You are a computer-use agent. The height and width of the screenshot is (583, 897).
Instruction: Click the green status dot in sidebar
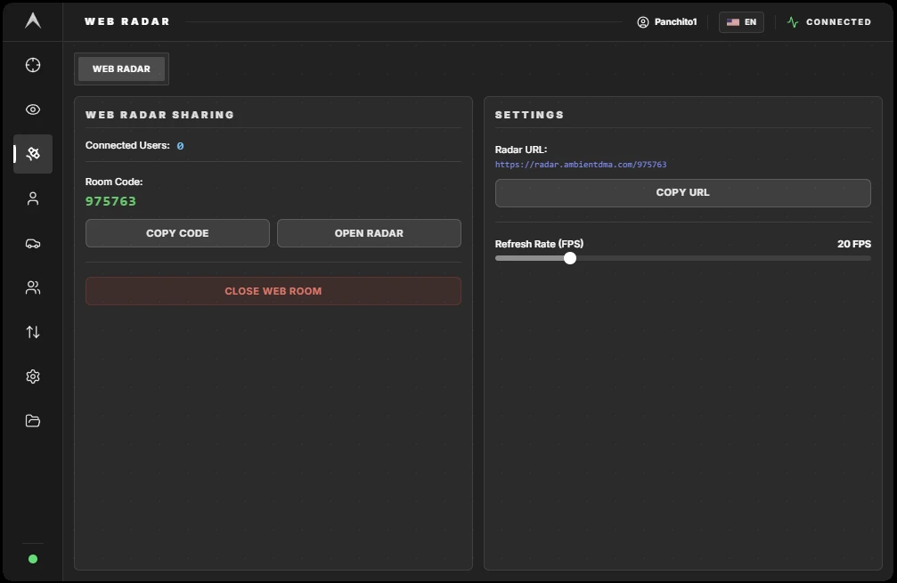[x=33, y=559]
